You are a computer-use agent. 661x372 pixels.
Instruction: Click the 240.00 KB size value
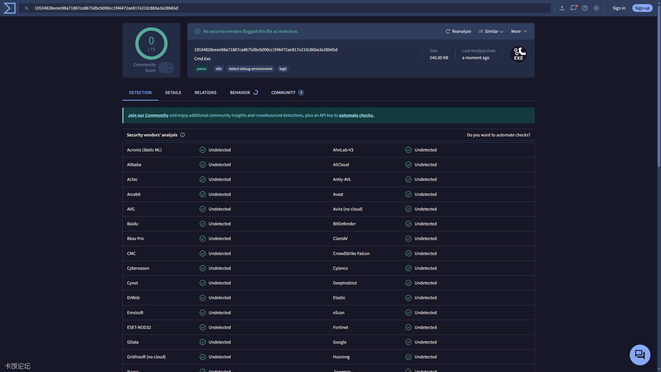[x=439, y=58]
